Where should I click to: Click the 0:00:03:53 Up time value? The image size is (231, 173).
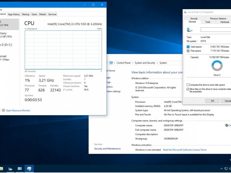coord(33,100)
